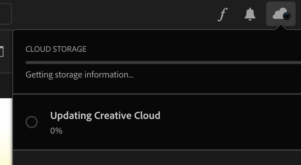Click empty top bar left of Fonts icon

116,15
